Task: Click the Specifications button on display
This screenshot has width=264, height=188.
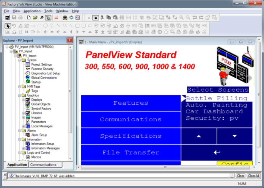Action: pyautogui.click(x=131, y=136)
